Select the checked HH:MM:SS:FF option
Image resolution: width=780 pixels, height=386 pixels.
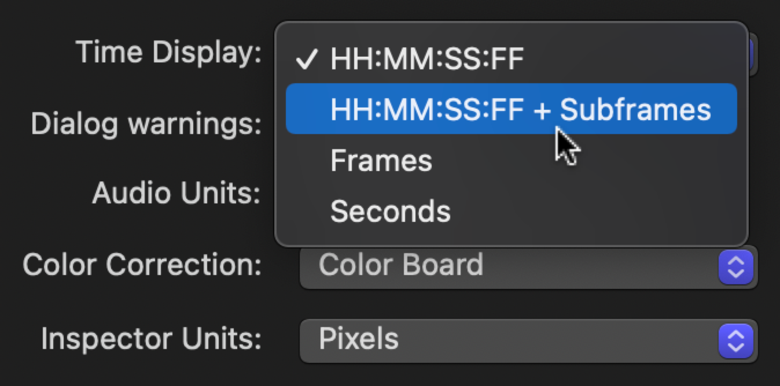tap(427, 58)
